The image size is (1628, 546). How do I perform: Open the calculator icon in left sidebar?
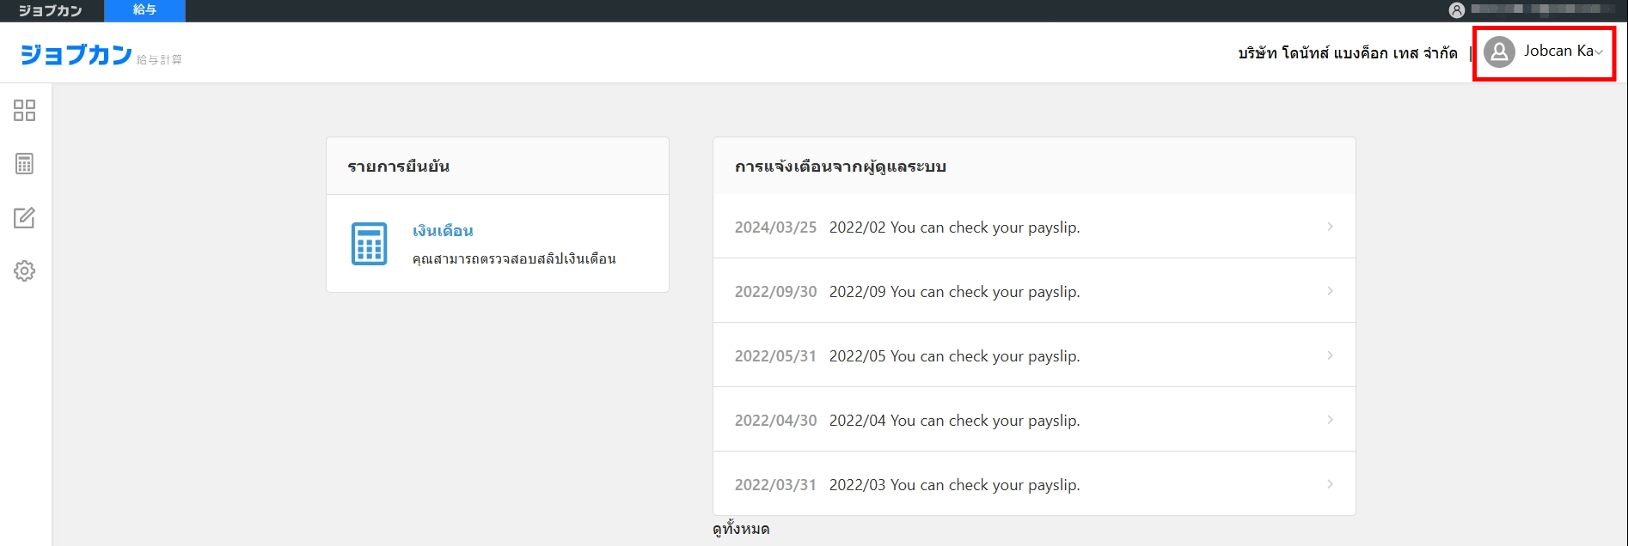click(x=24, y=163)
